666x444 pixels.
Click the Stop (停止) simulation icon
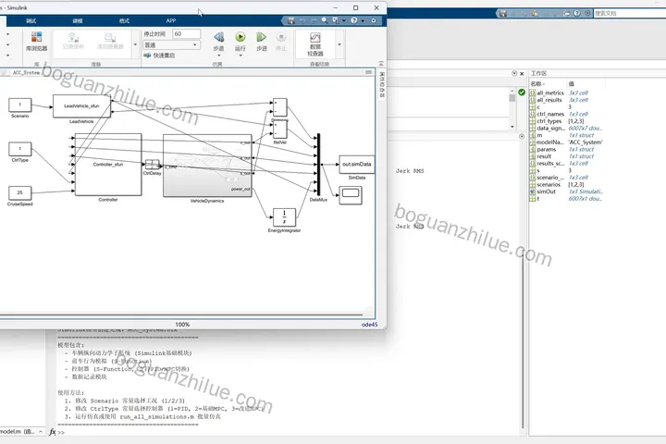click(281, 37)
